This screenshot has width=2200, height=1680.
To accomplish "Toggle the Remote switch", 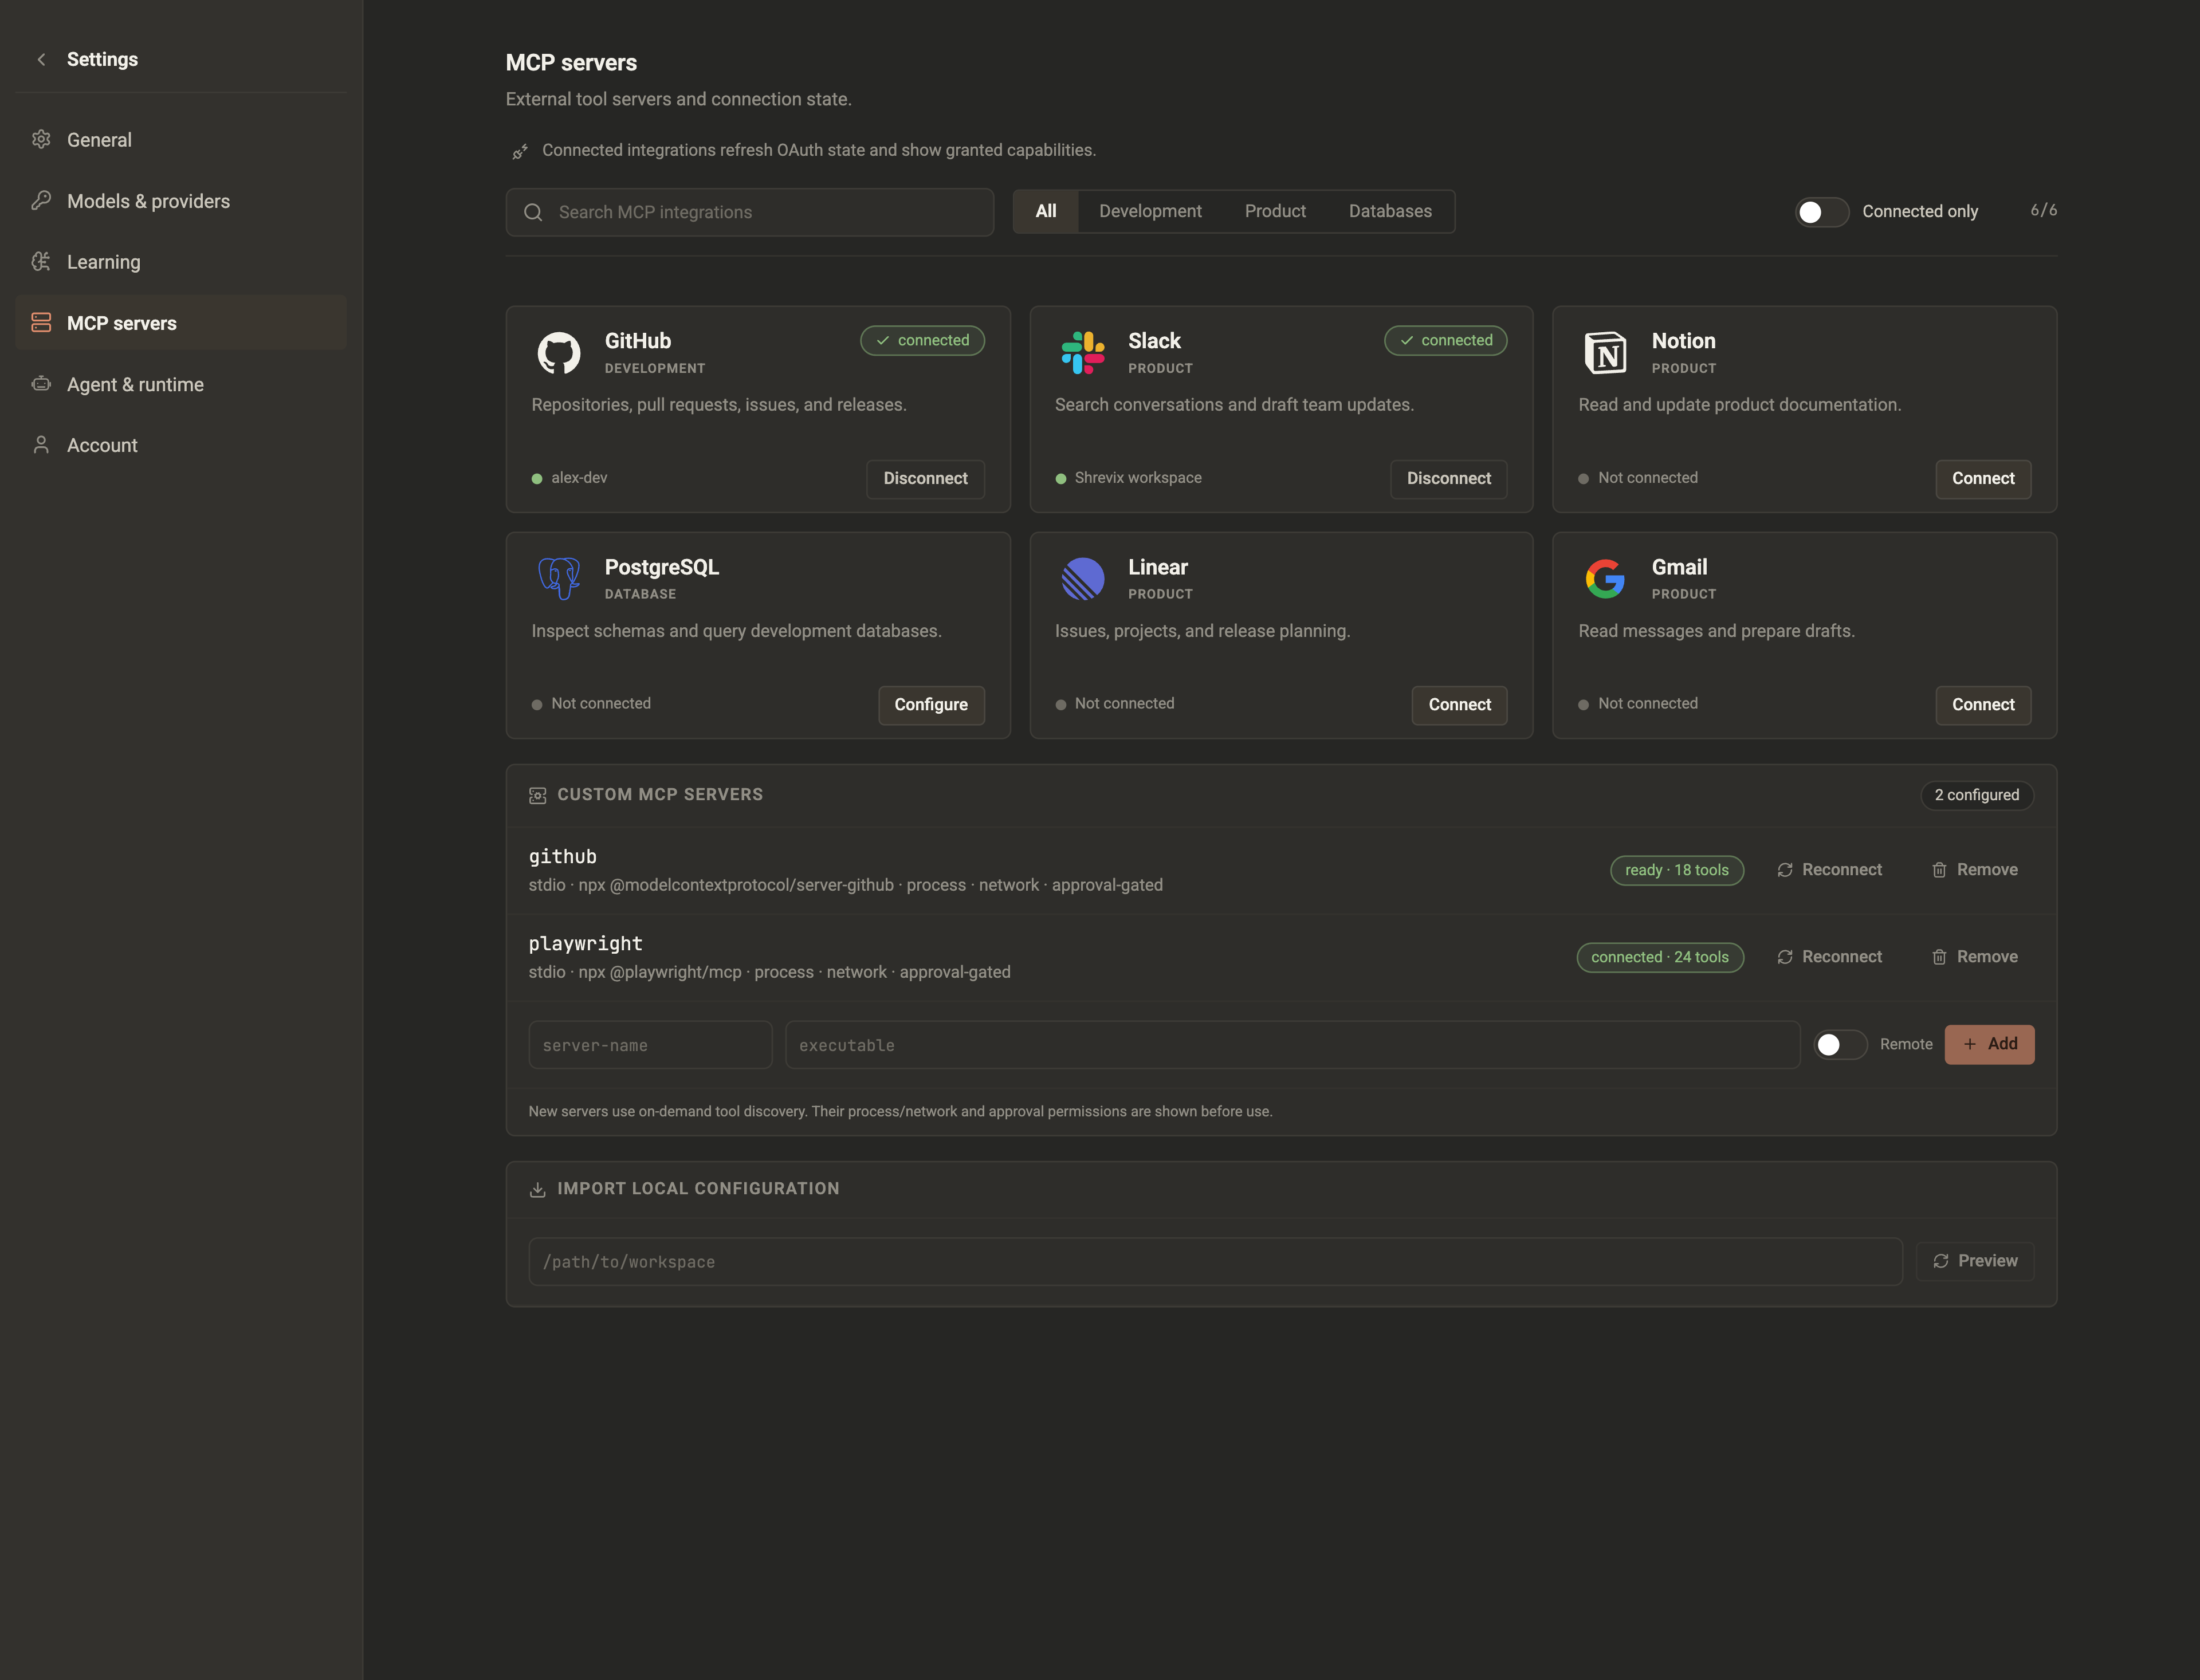I will [1841, 1045].
